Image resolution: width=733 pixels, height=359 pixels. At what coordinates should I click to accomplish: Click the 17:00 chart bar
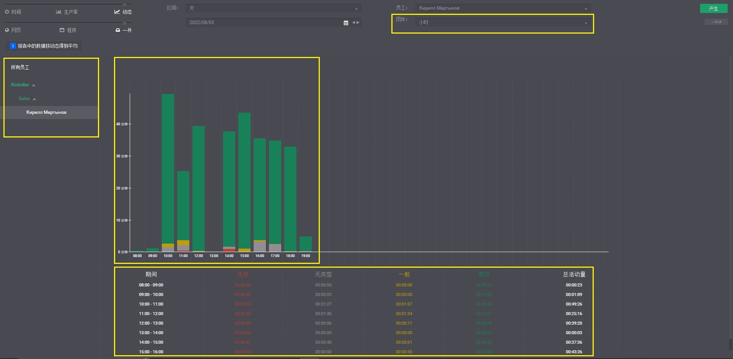click(x=275, y=196)
